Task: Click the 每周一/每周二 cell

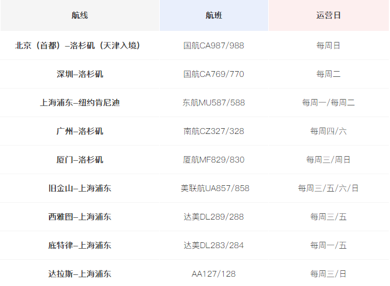Action: point(328,103)
